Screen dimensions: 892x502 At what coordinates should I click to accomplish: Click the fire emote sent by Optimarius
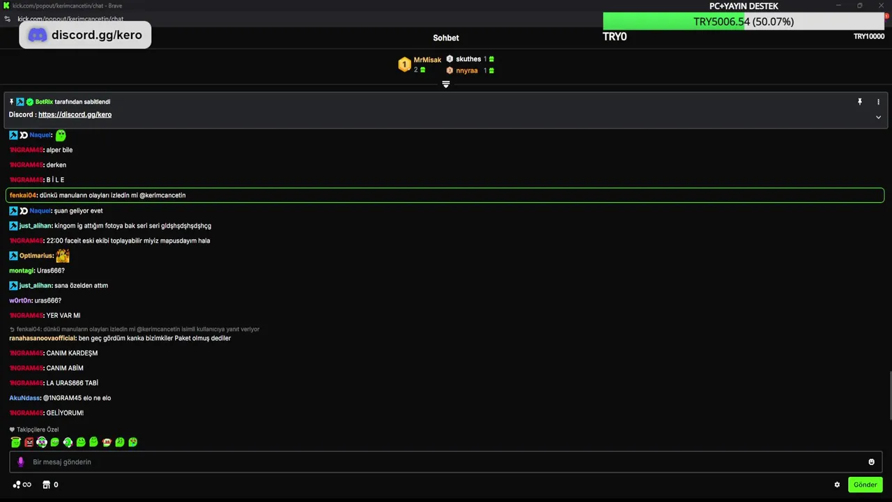63,256
